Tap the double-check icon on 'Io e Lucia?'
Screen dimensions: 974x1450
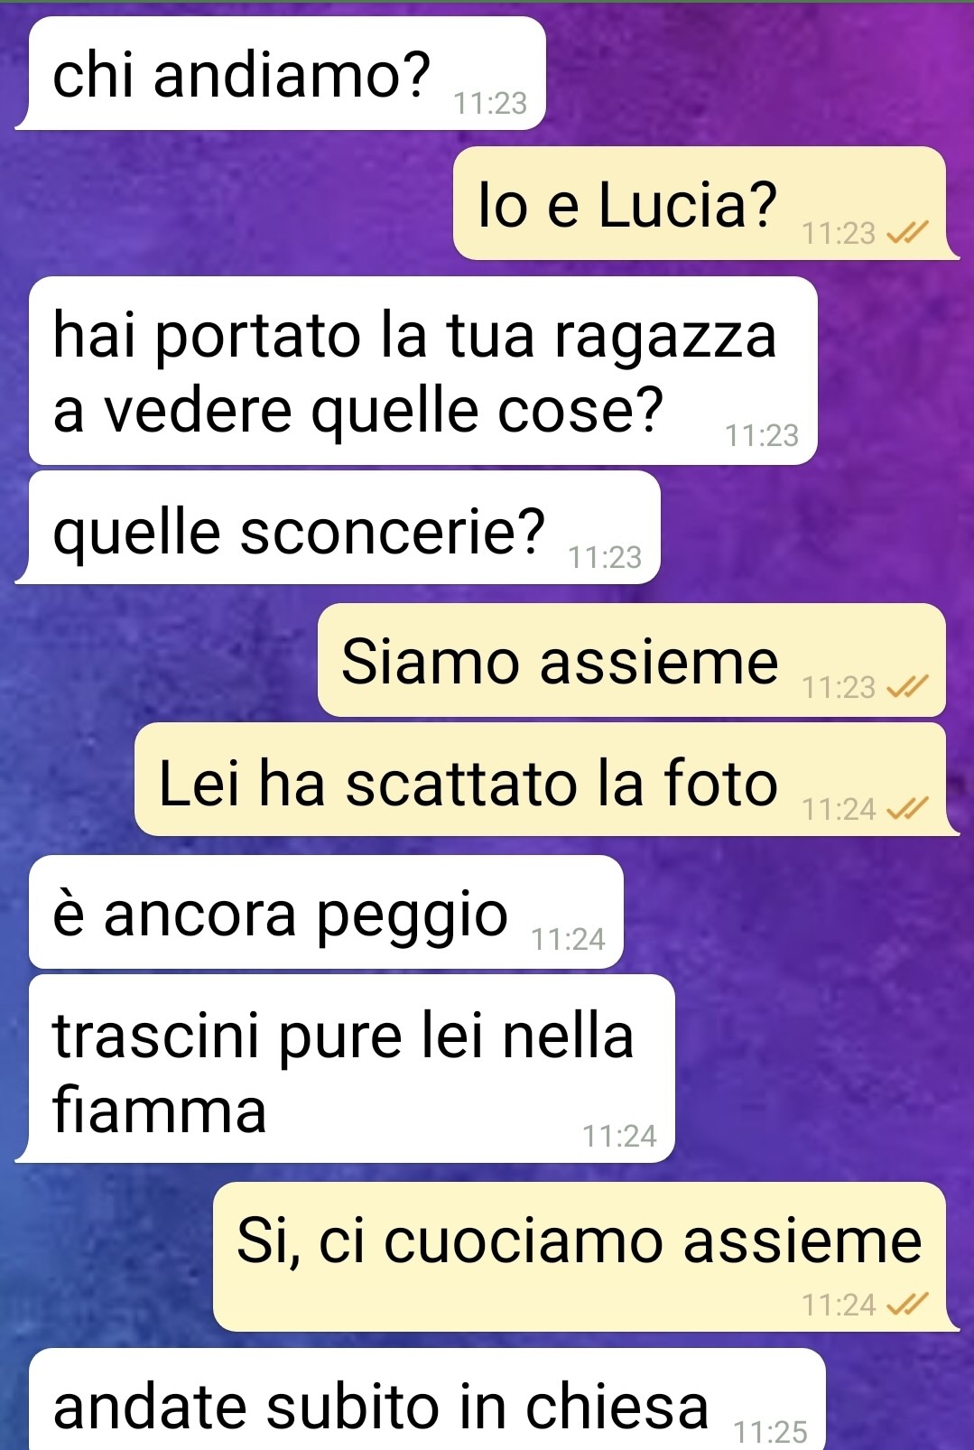tap(907, 234)
